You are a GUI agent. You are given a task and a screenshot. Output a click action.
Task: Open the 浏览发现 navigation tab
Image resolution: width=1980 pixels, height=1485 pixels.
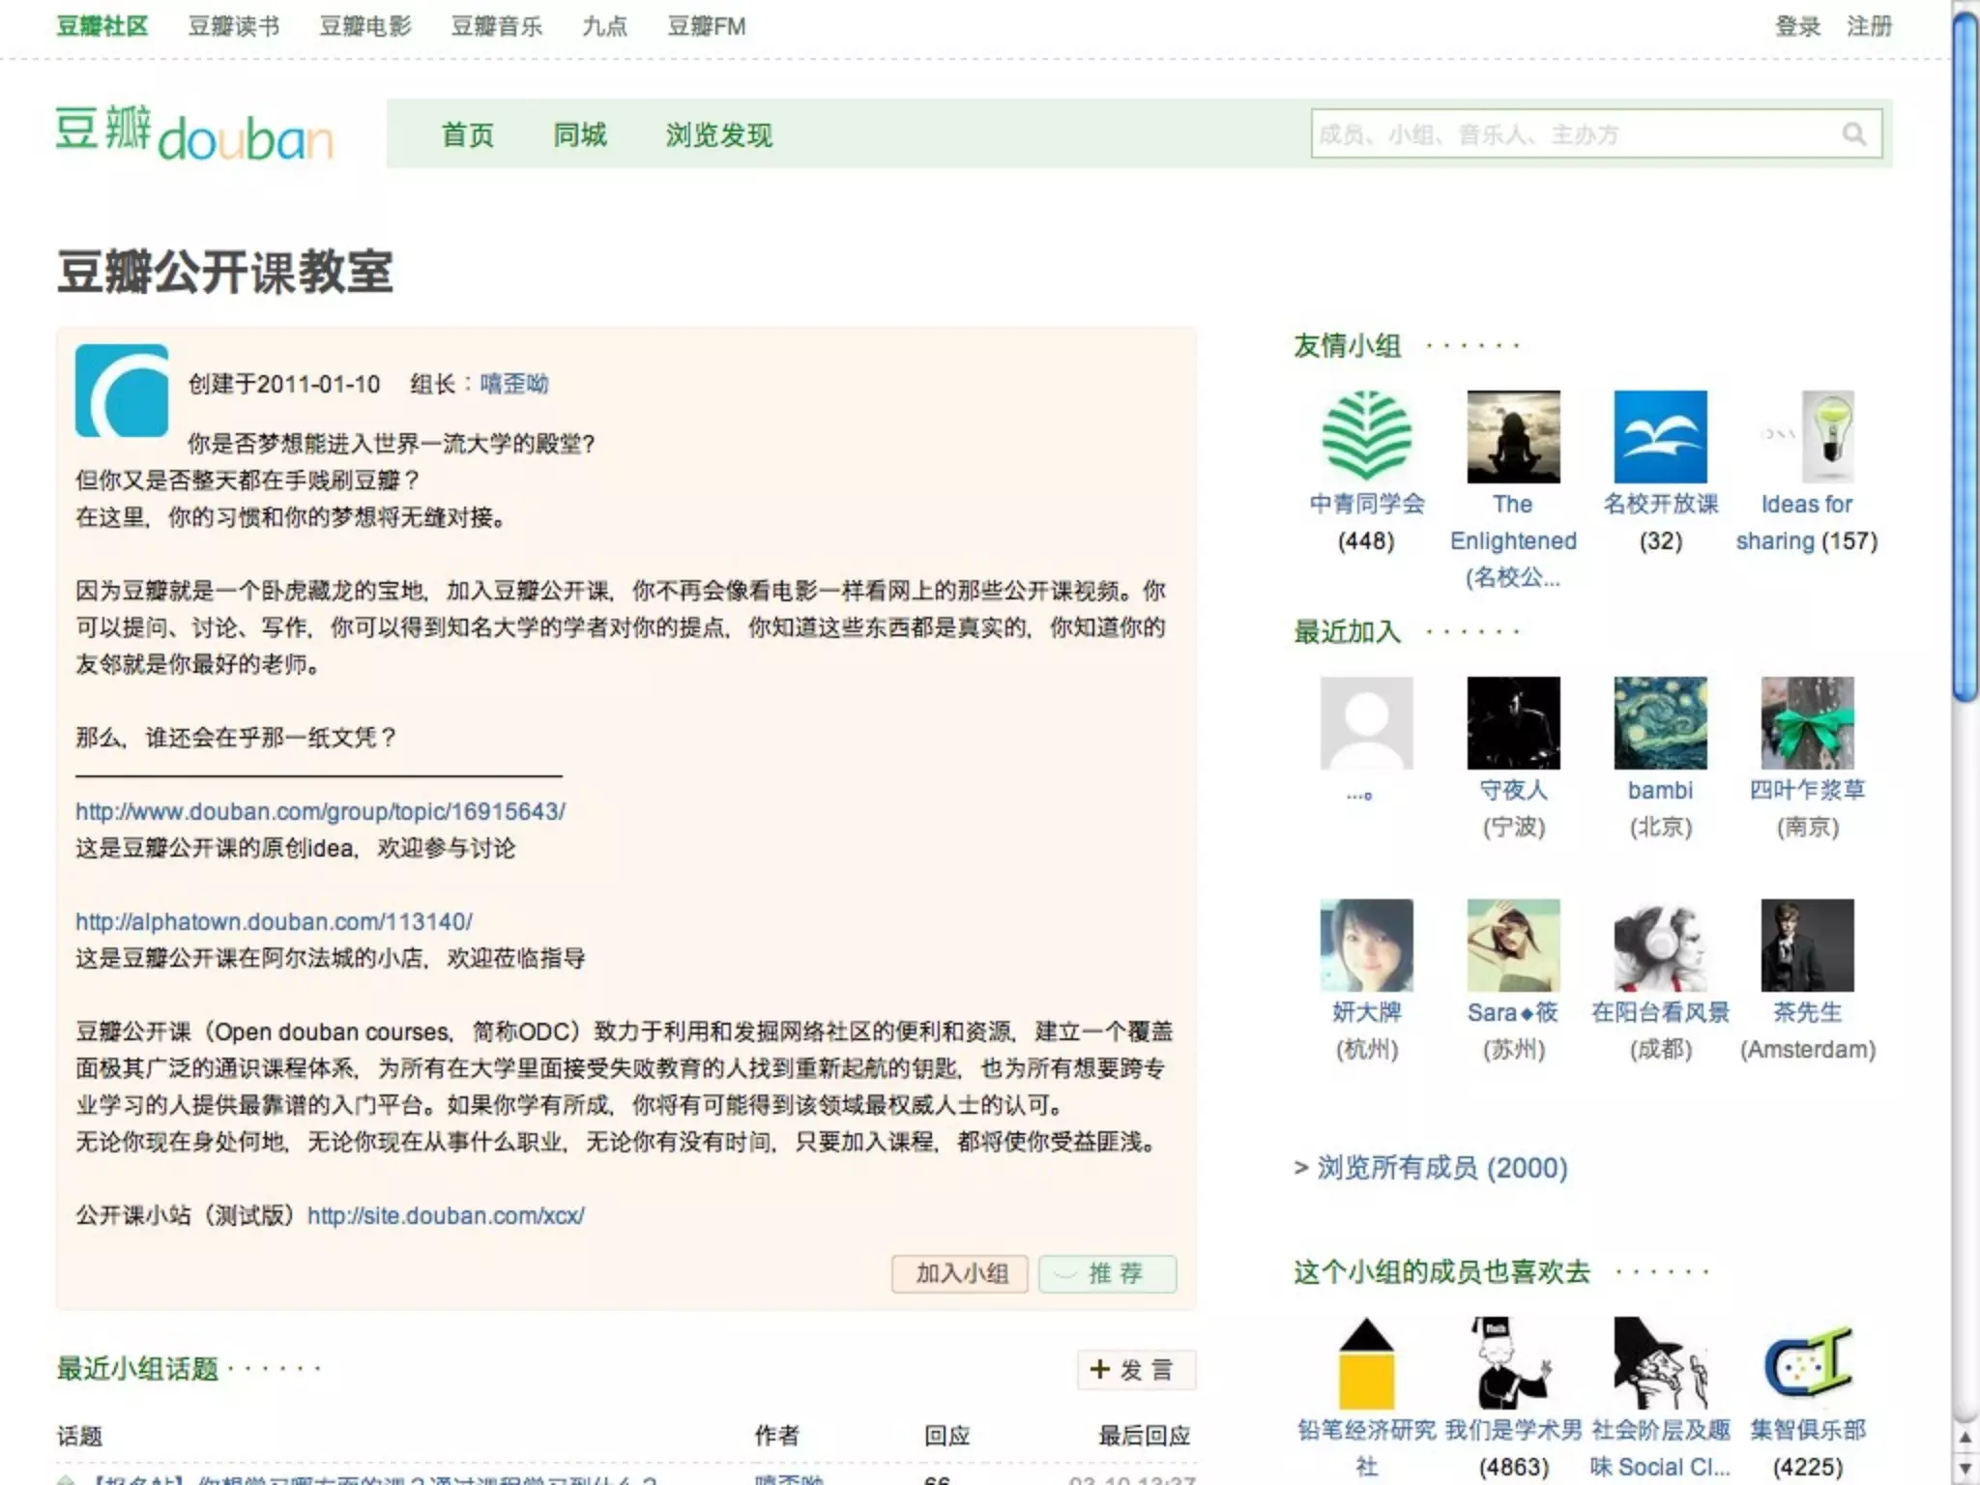718,134
